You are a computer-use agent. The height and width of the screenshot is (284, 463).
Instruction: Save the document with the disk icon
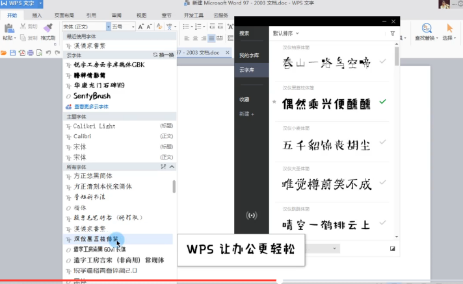click(x=13, y=53)
